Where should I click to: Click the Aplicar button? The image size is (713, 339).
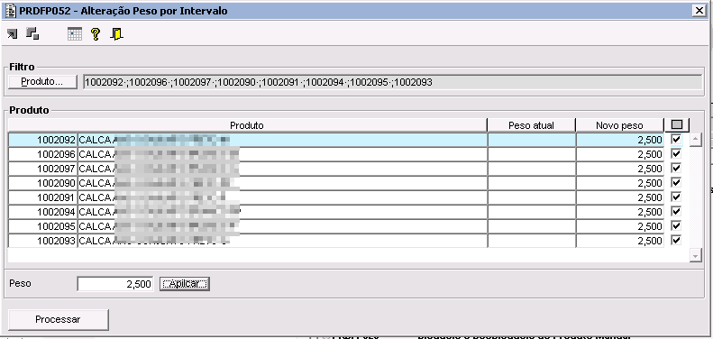click(185, 283)
